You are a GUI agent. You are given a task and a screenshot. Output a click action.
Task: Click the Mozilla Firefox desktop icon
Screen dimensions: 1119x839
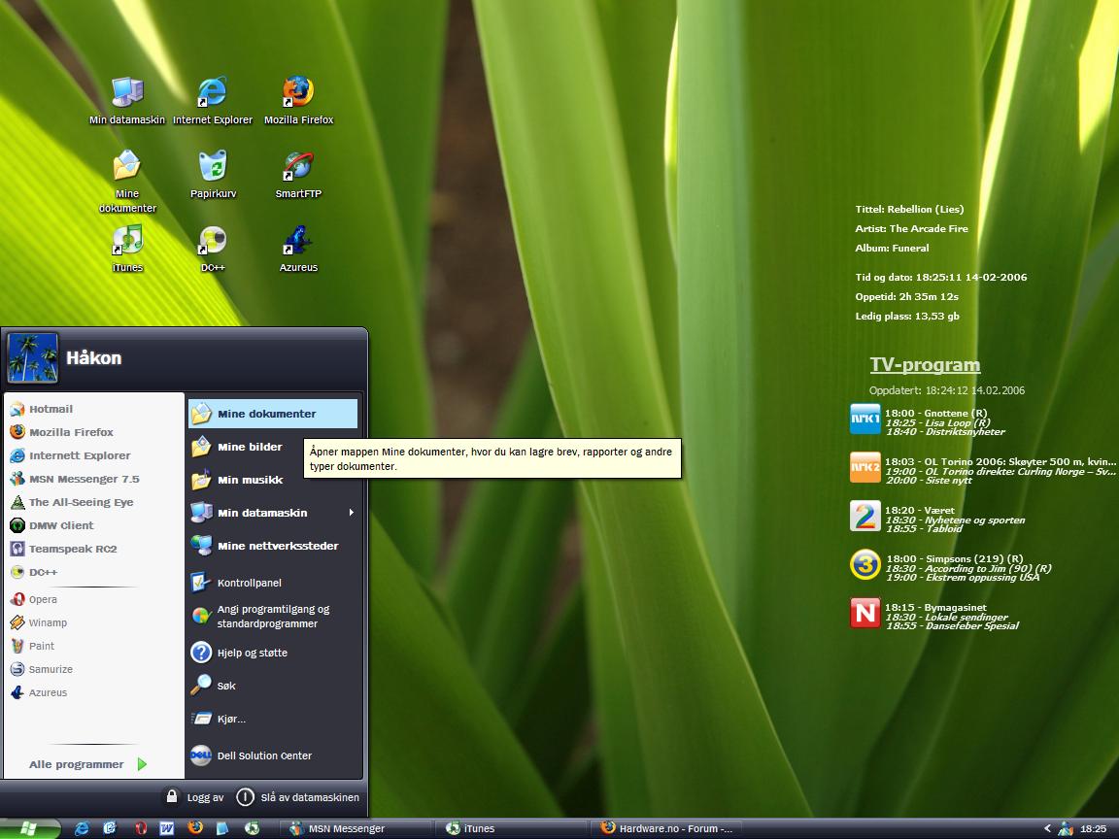[298, 93]
